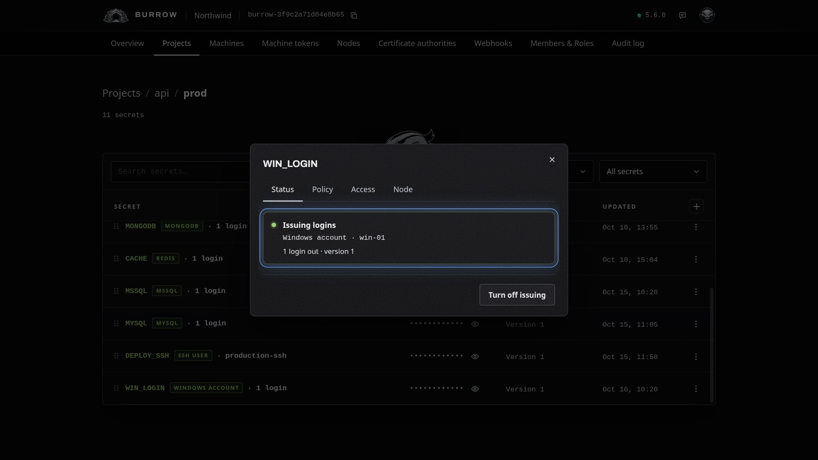
Task: Click the 5.6.0 version indicator
Action: [x=651, y=15]
